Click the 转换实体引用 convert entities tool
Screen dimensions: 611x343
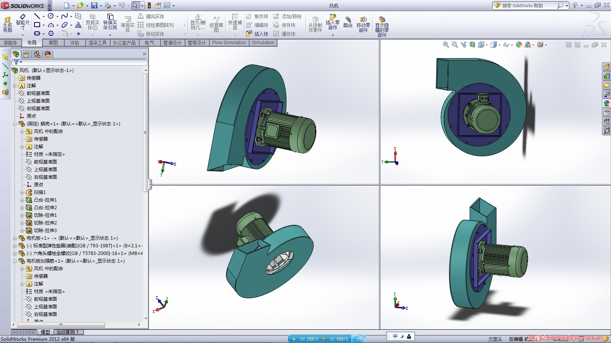pyautogui.click(x=110, y=22)
